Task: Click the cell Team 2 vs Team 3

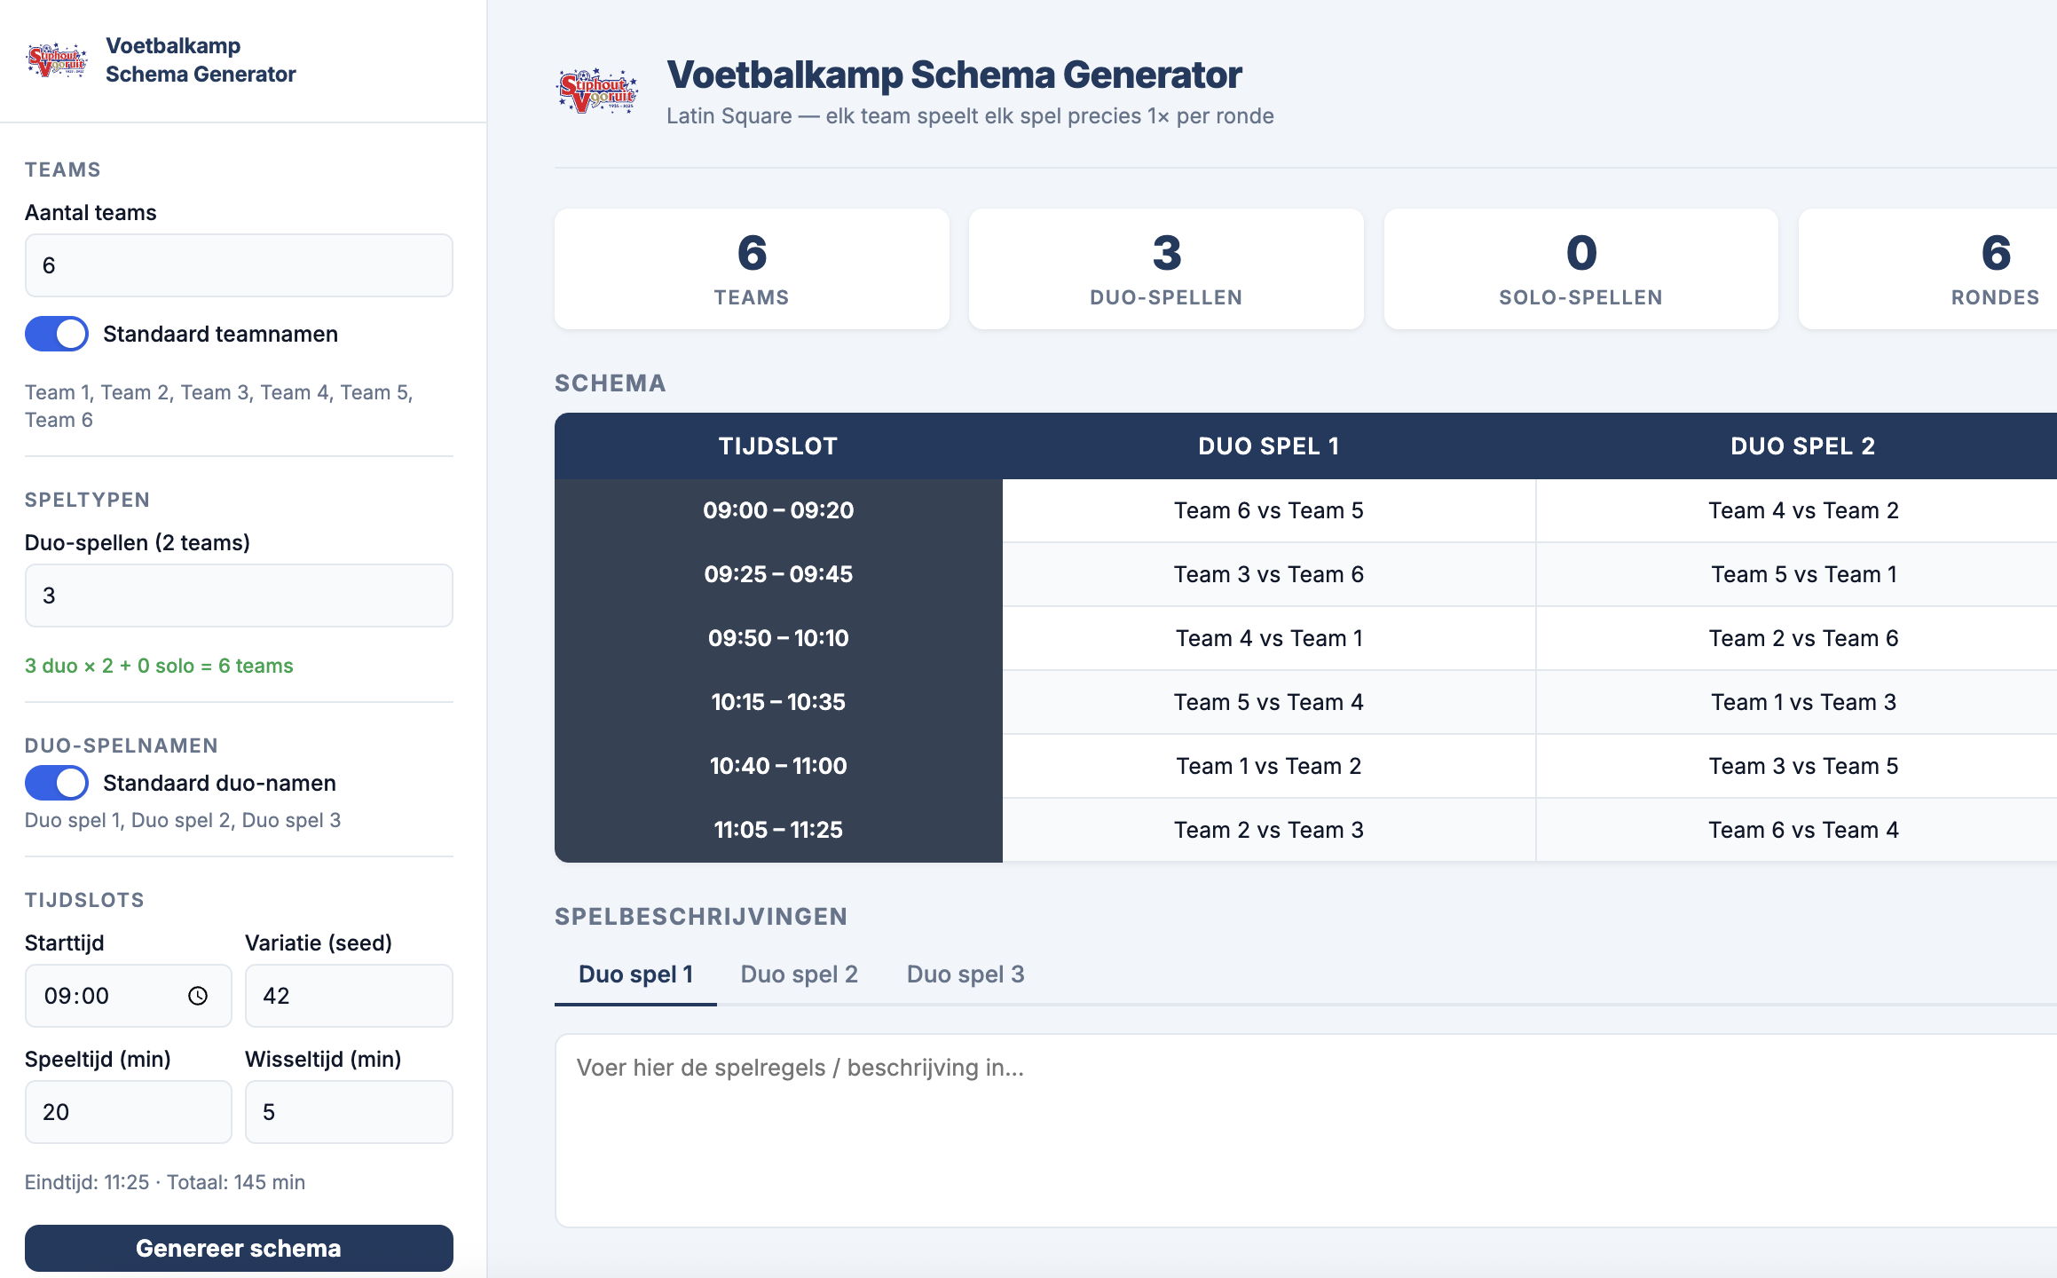Action: pos(1269,830)
